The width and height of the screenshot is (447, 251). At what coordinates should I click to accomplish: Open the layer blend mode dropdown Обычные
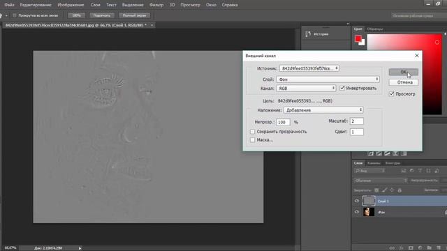coord(381,181)
